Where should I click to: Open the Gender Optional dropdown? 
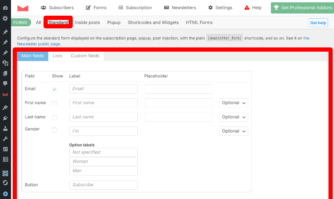[x=234, y=131]
